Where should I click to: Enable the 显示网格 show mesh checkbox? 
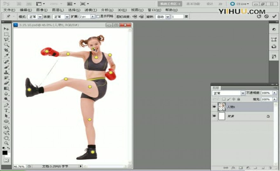pyautogui.click(x=98, y=16)
